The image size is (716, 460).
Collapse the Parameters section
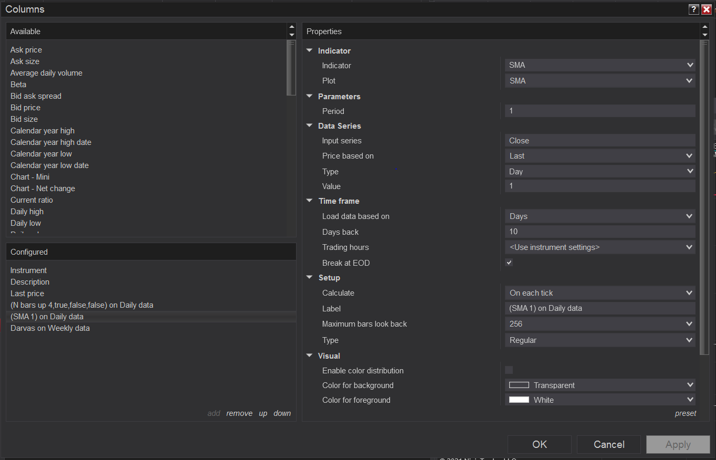[x=310, y=97]
